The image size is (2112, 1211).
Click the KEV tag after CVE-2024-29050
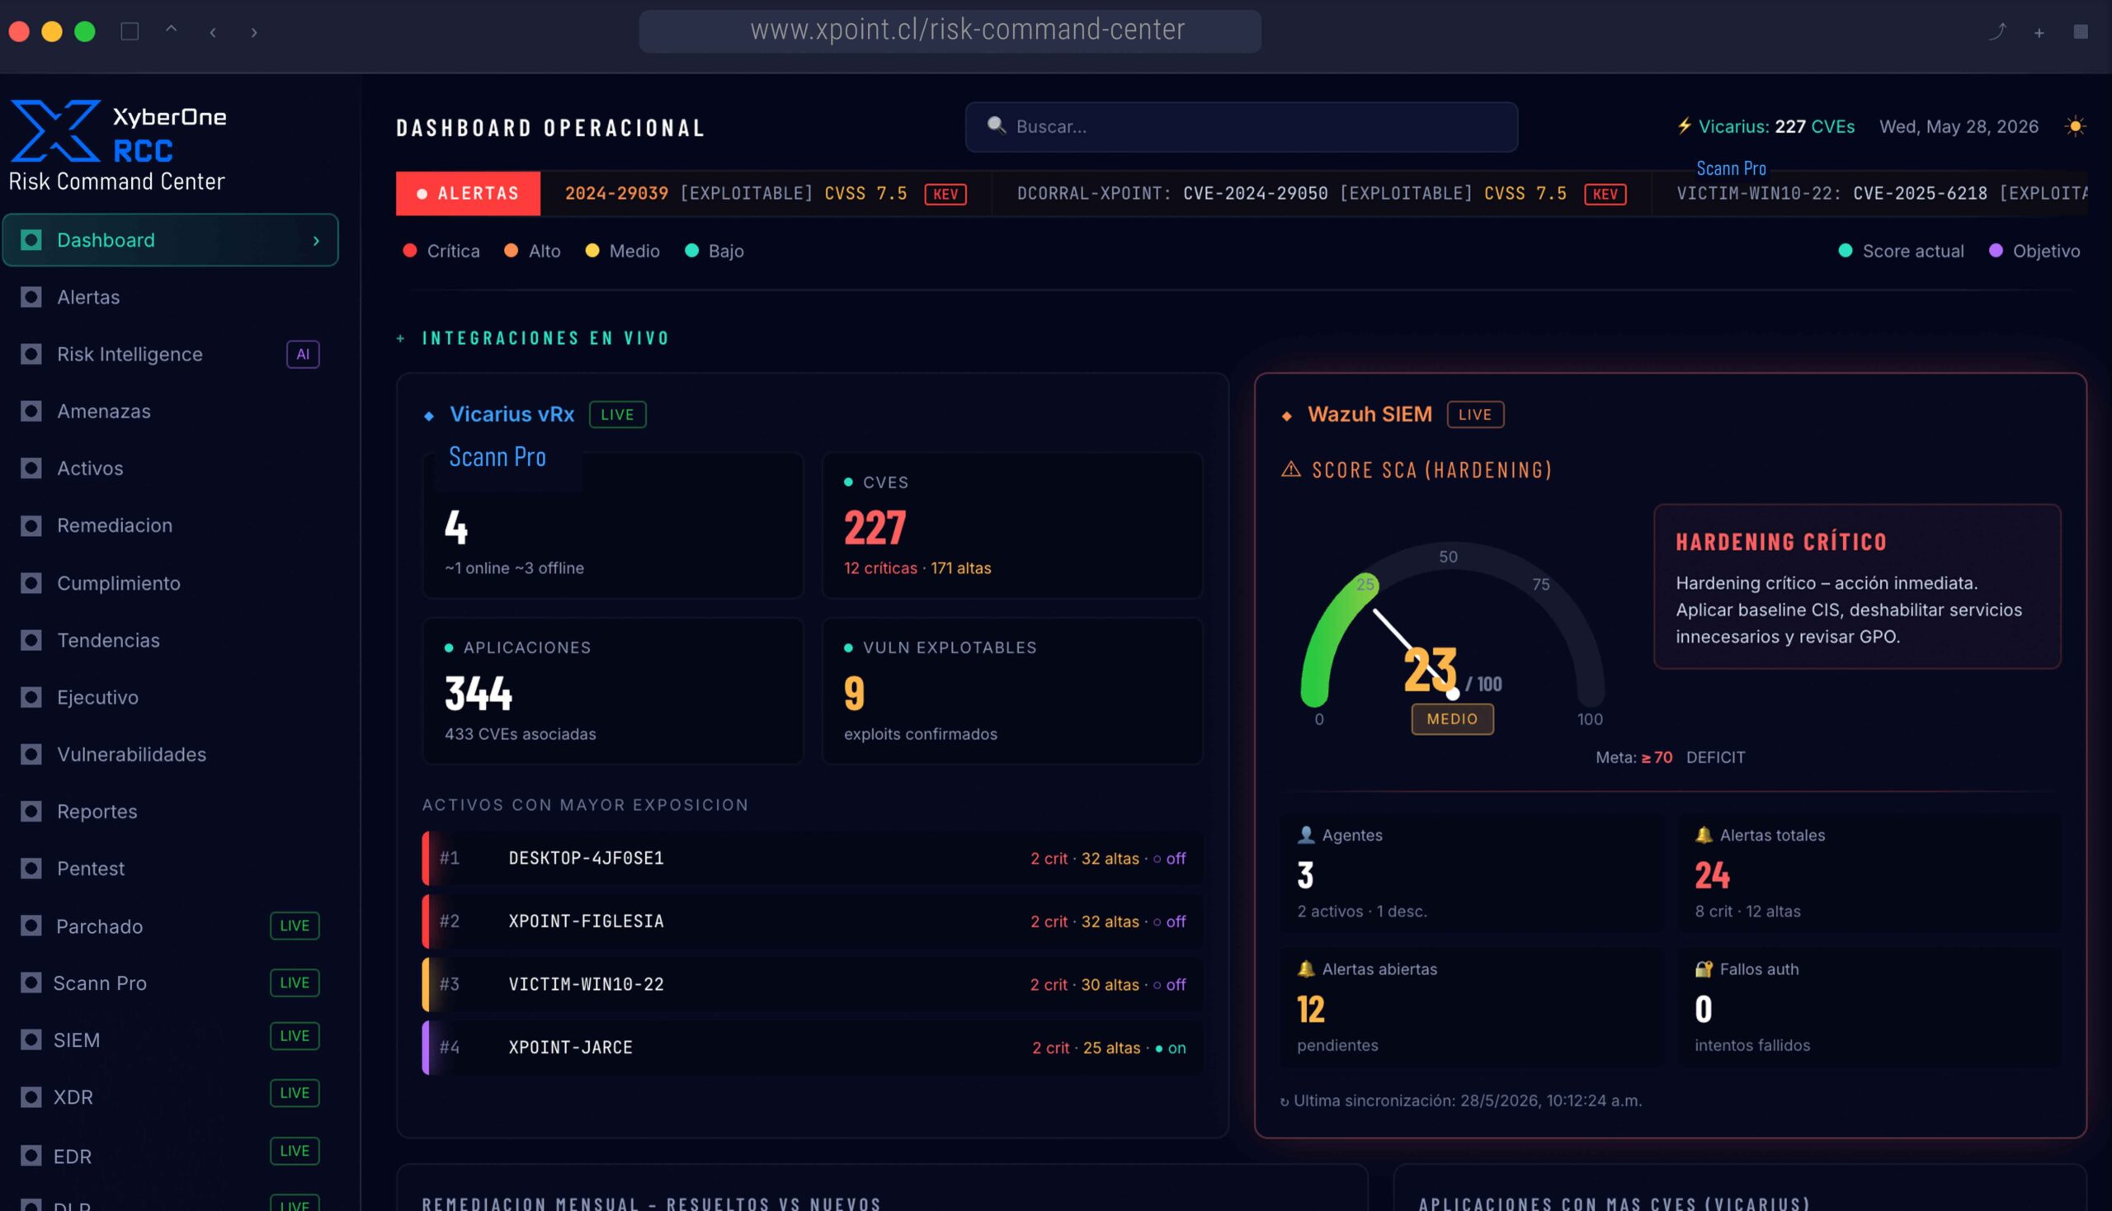(1605, 195)
